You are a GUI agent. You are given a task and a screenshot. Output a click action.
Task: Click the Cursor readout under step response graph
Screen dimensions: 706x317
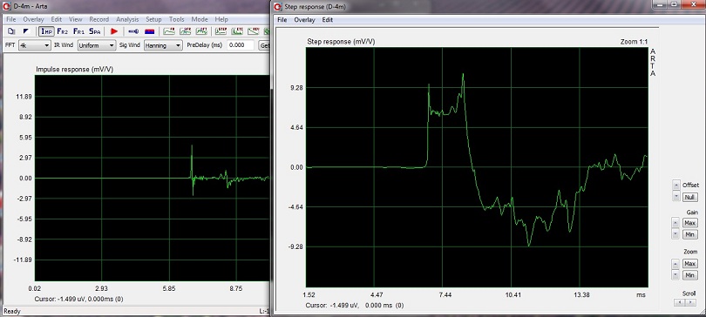point(355,306)
